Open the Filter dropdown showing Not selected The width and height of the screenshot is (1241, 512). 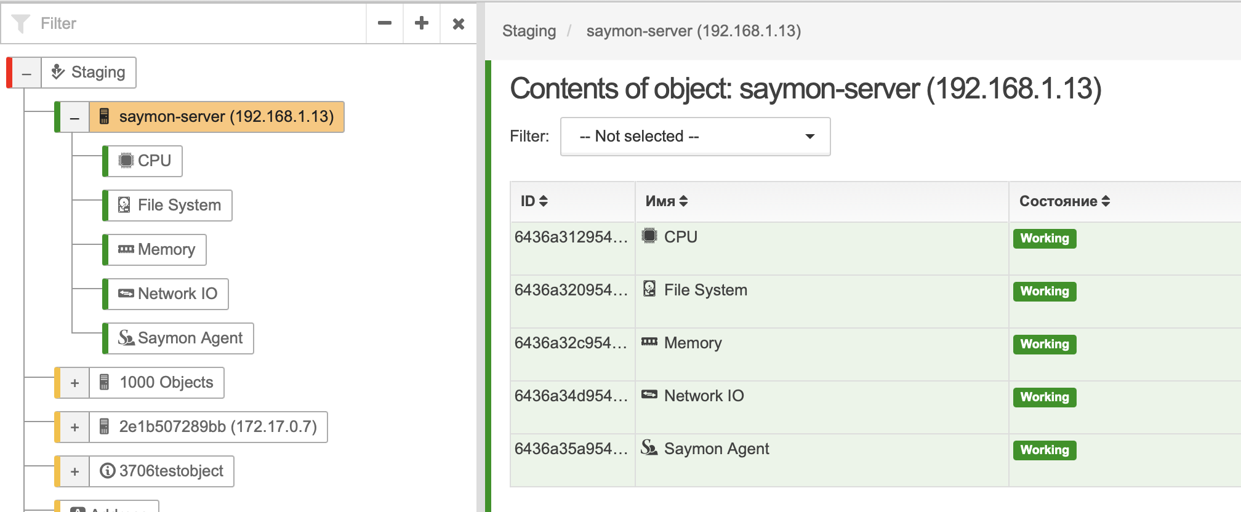[x=695, y=136]
